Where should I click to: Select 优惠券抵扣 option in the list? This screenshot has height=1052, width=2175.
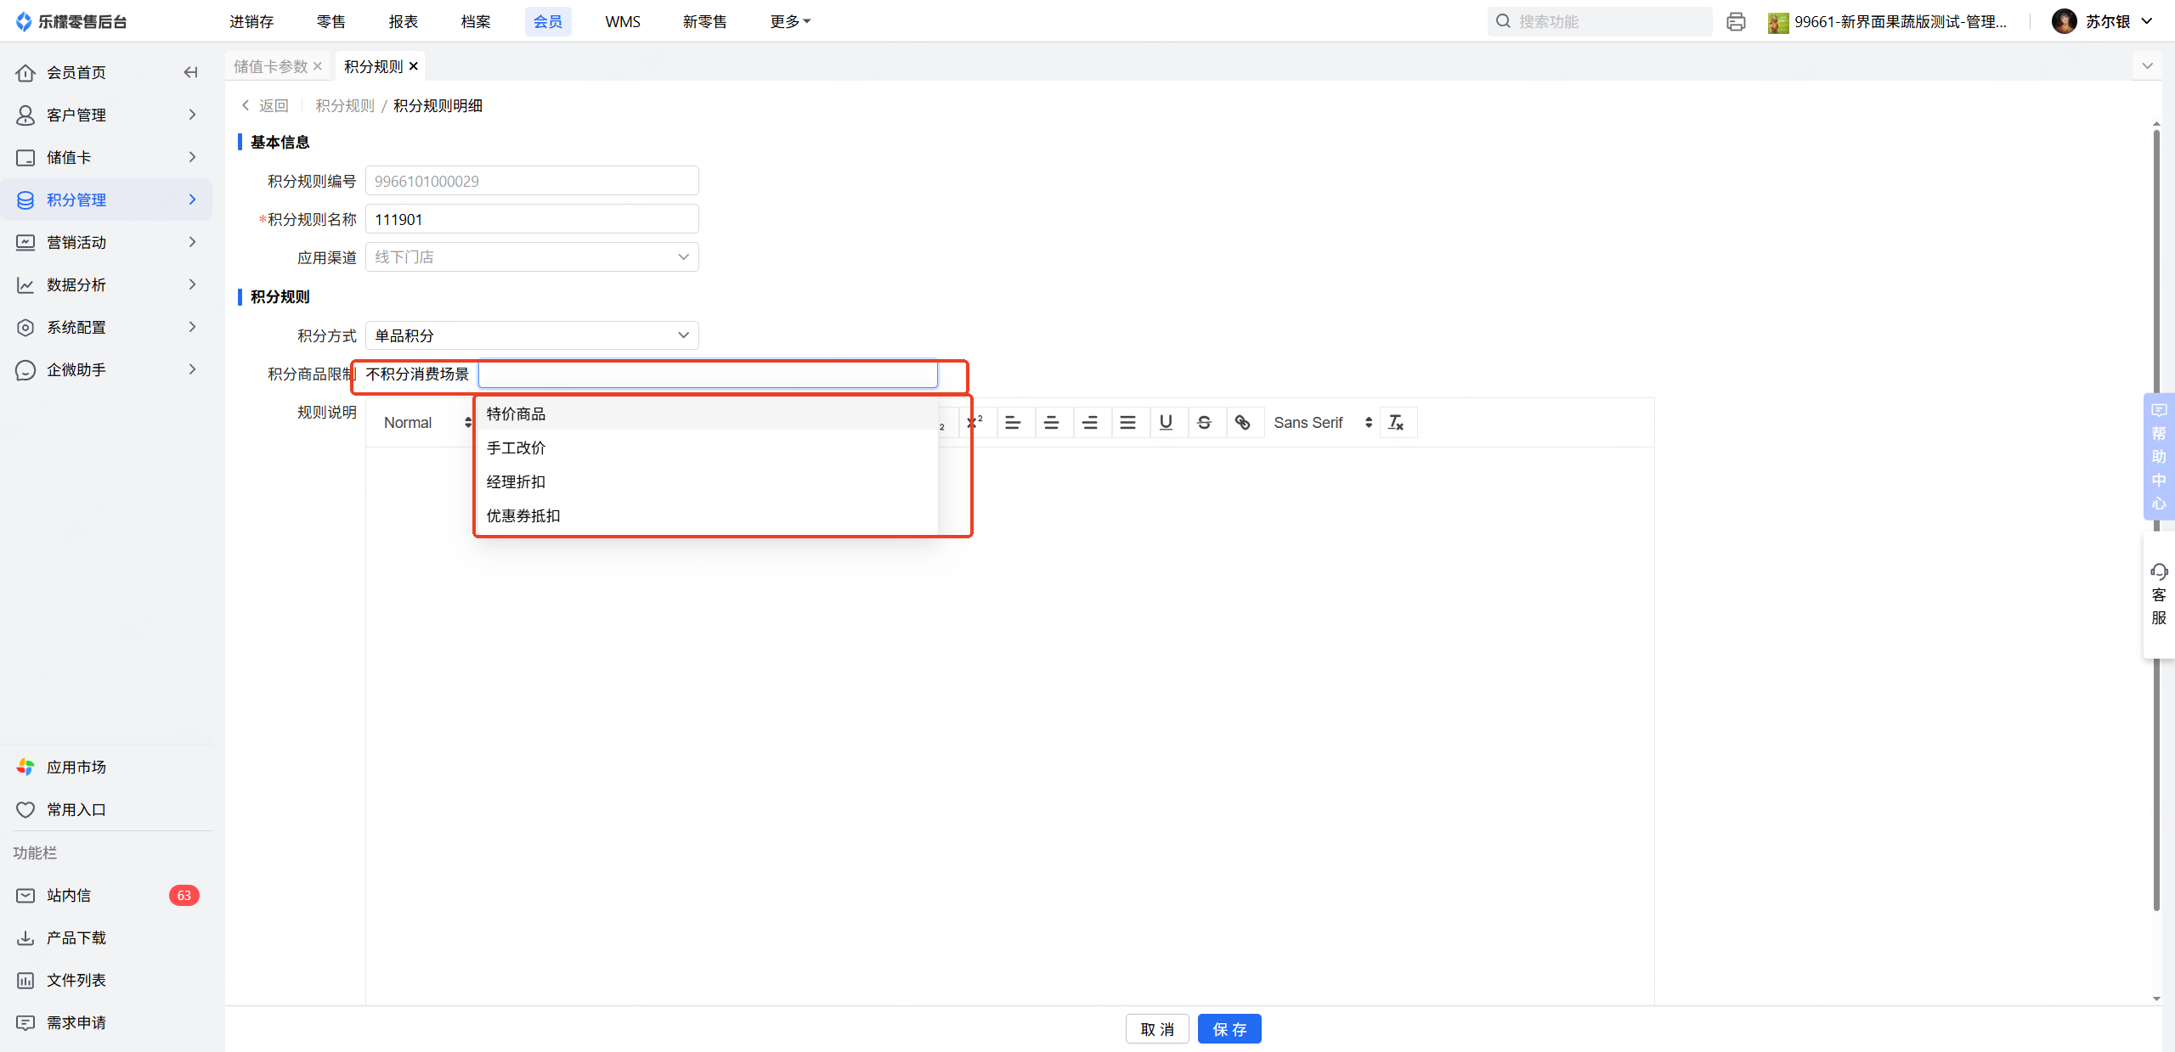(523, 515)
